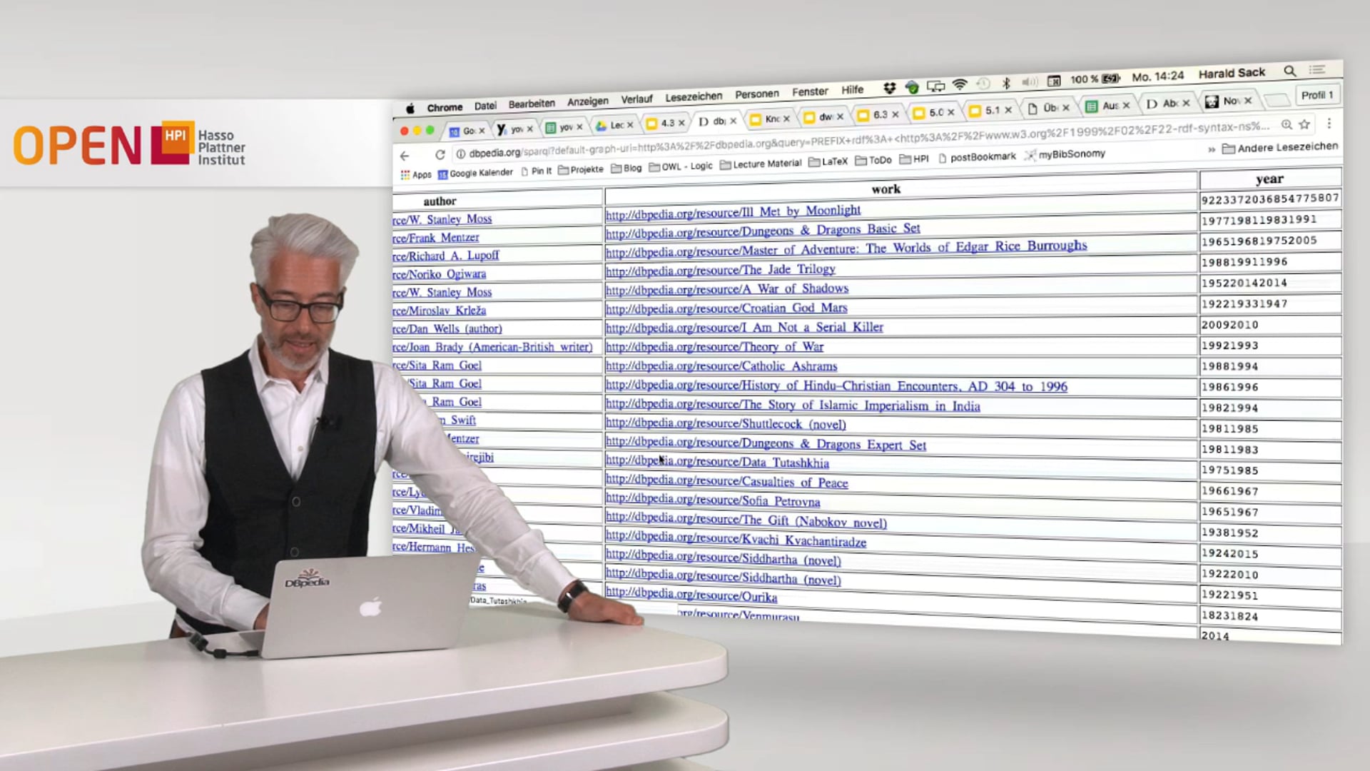Screen dimensions: 1370x771
Task: Open Chrome's three-dot menu
Action: 1329,124
